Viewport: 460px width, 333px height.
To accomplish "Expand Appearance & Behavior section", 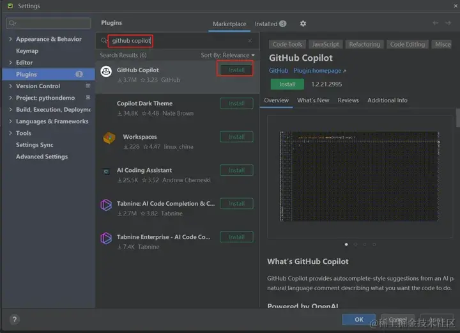I will [x=10, y=39].
